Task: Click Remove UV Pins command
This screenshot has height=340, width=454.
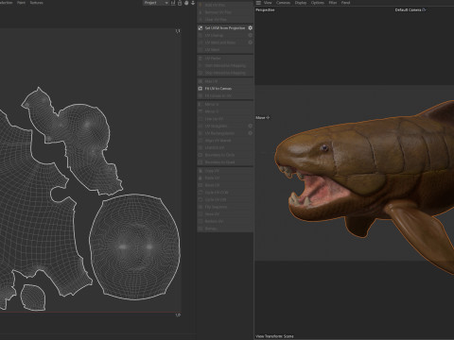Action: 225,12
